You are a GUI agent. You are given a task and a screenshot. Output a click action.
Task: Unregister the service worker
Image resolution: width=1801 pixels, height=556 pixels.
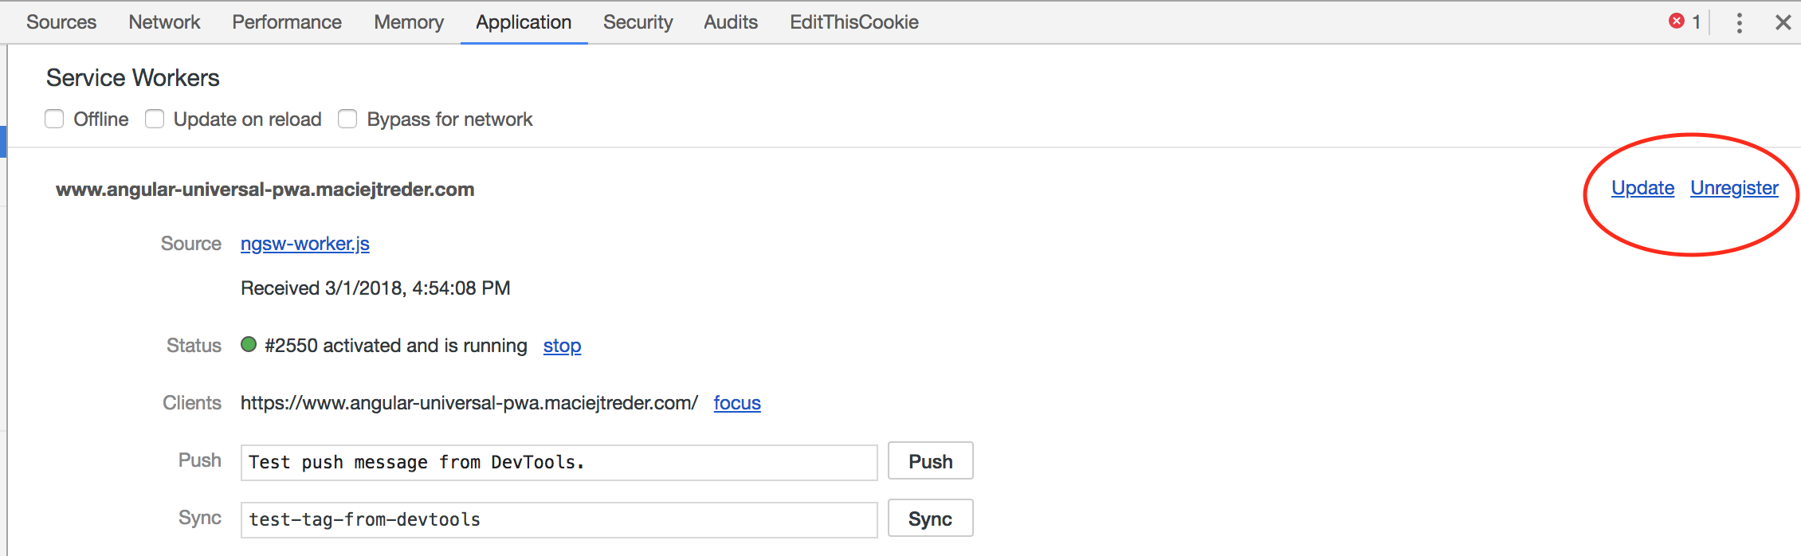coord(1734,188)
